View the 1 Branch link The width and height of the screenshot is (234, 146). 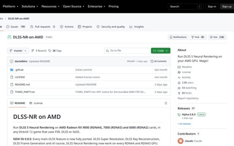39,51
